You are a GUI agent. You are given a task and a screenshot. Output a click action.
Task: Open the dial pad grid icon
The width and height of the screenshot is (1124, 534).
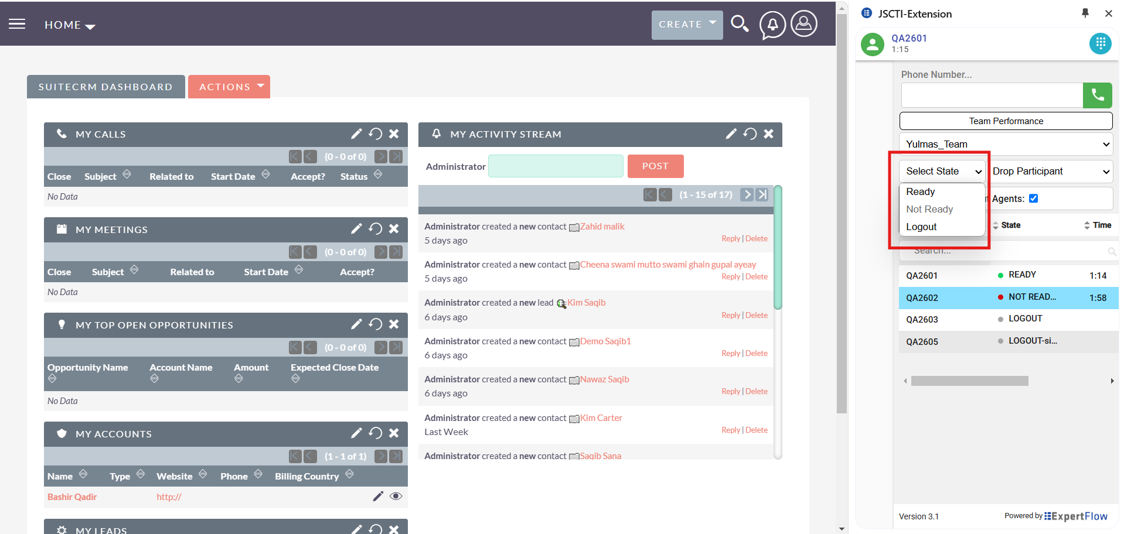1100,43
